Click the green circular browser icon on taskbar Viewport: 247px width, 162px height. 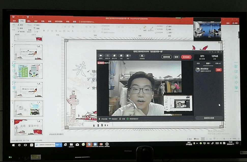[83, 144]
